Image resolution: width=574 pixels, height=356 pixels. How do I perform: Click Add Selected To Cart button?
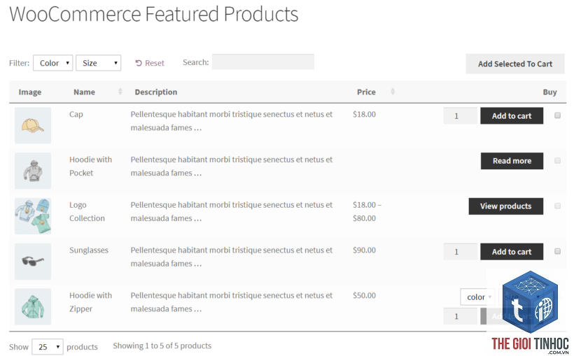tap(515, 64)
